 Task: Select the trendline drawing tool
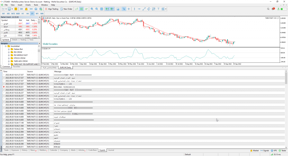144,9
